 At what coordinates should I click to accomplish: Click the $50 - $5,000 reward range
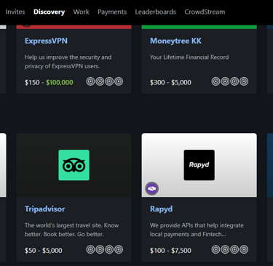click(44, 250)
